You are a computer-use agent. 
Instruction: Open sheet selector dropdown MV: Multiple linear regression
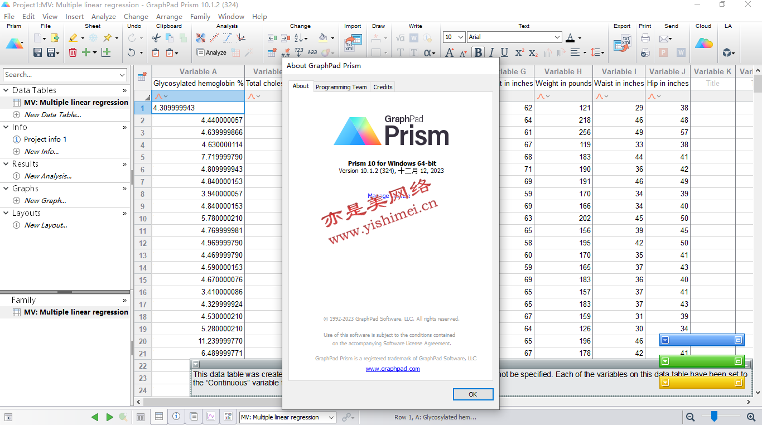tap(331, 417)
